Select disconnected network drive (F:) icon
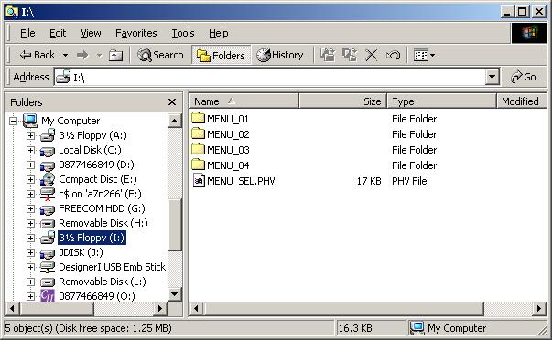The width and height of the screenshot is (552, 340). point(48,194)
